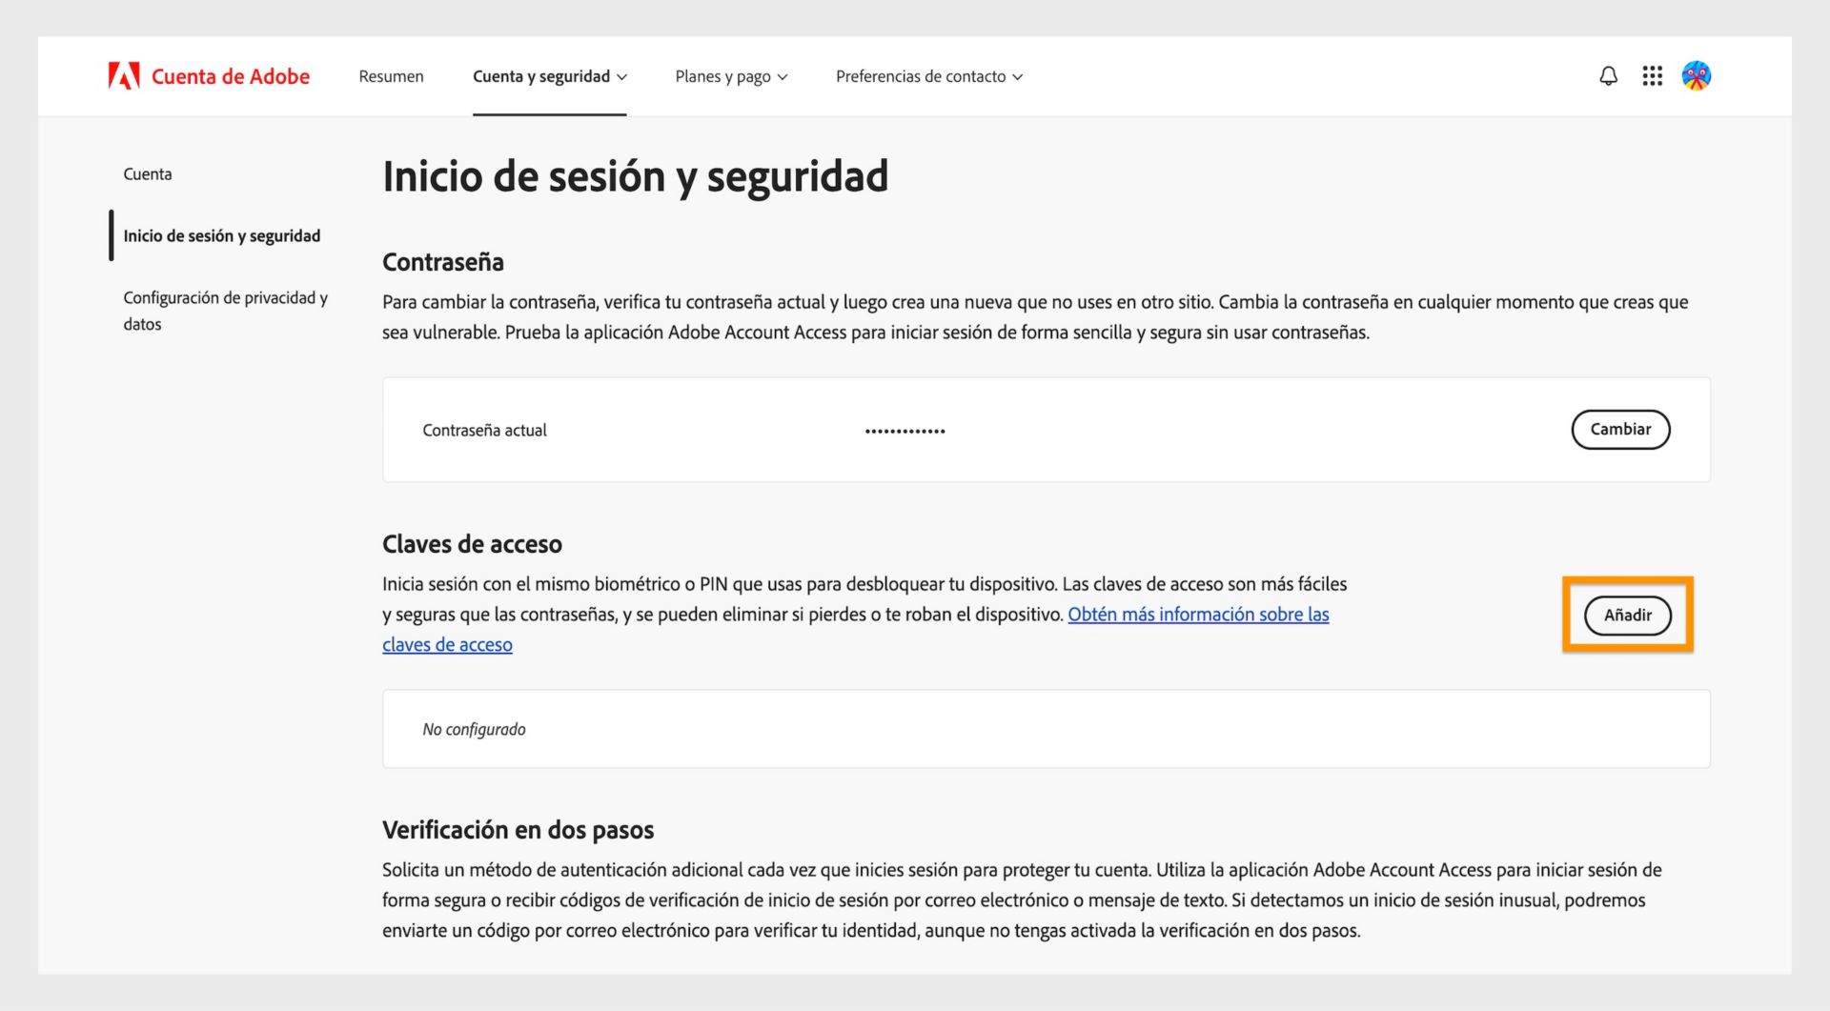Expand the Cuenta y seguridad dropdown
The height and width of the screenshot is (1011, 1830).
[x=549, y=76]
